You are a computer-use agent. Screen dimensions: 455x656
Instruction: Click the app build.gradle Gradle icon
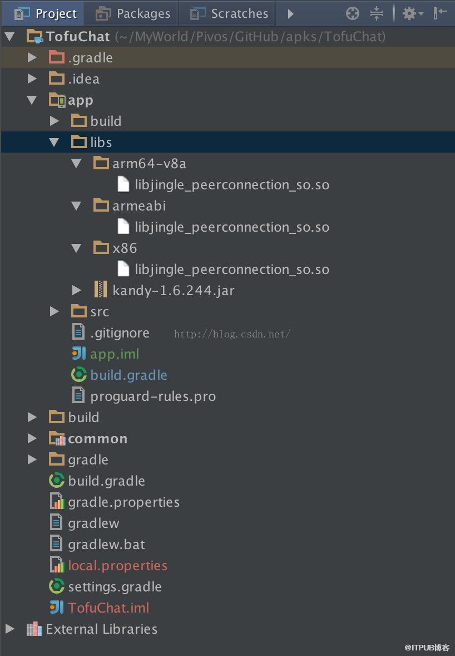(78, 375)
